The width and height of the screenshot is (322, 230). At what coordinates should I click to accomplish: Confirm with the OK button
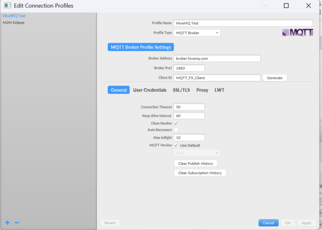pos(288,223)
